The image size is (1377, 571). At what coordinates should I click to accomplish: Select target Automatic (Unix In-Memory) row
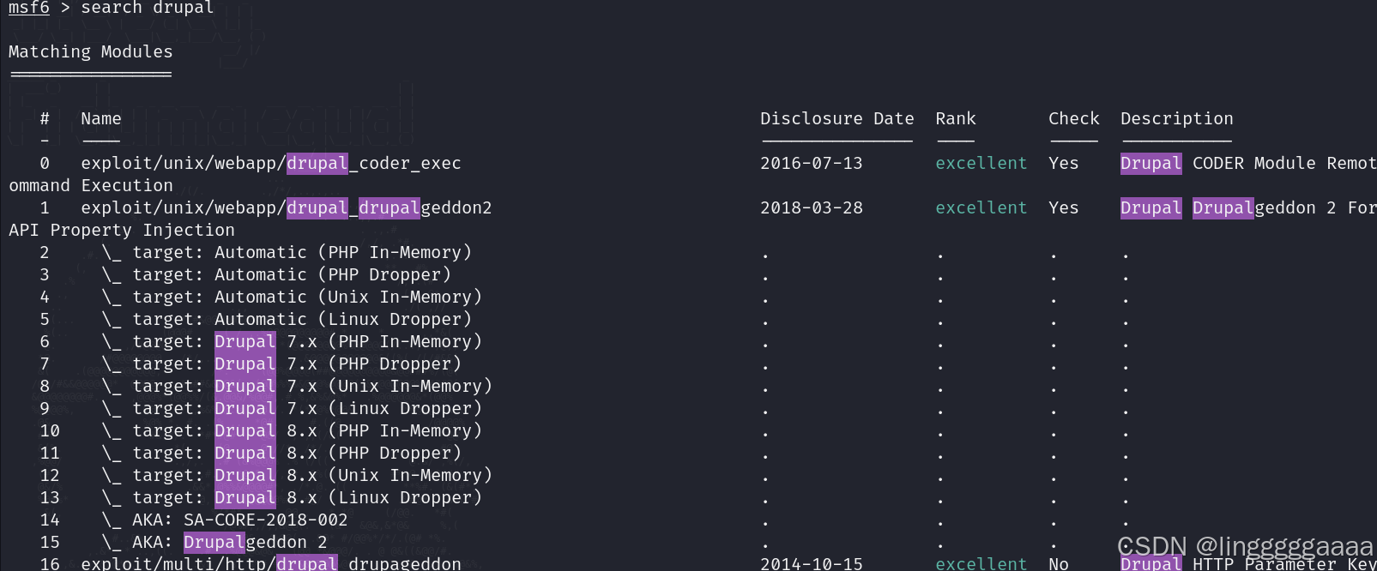292,298
